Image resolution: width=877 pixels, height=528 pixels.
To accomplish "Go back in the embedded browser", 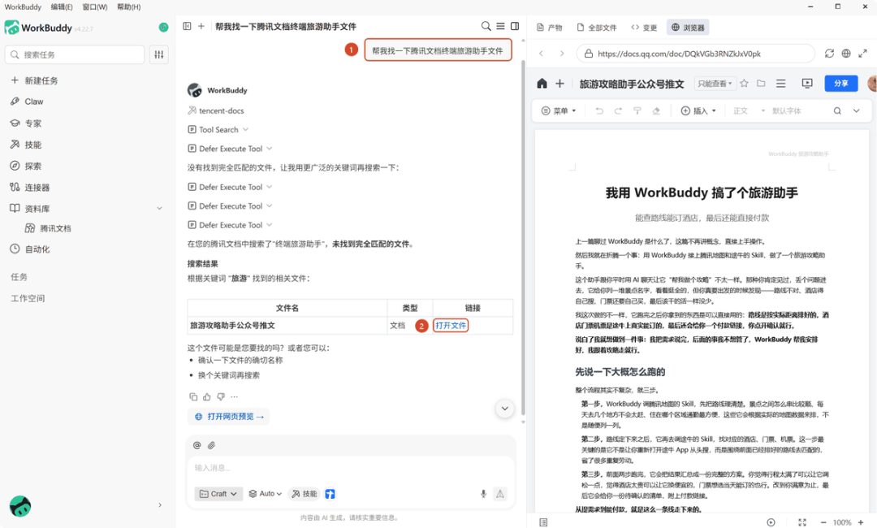I will [542, 54].
